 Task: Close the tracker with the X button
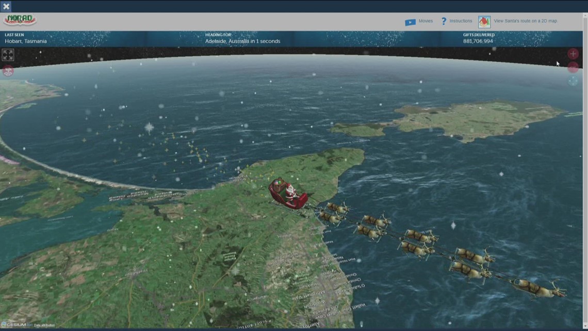pyautogui.click(x=6, y=6)
